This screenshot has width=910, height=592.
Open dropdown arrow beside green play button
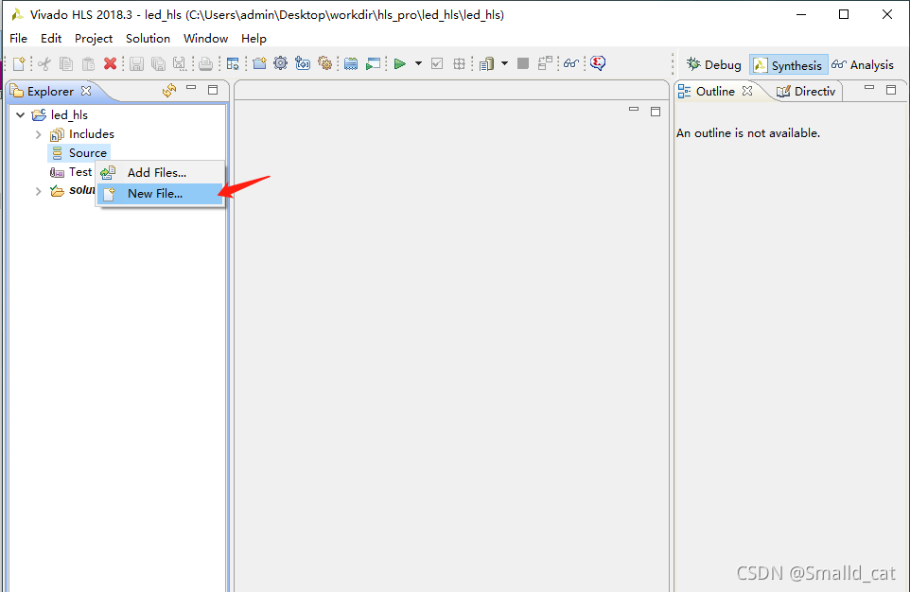click(x=418, y=63)
